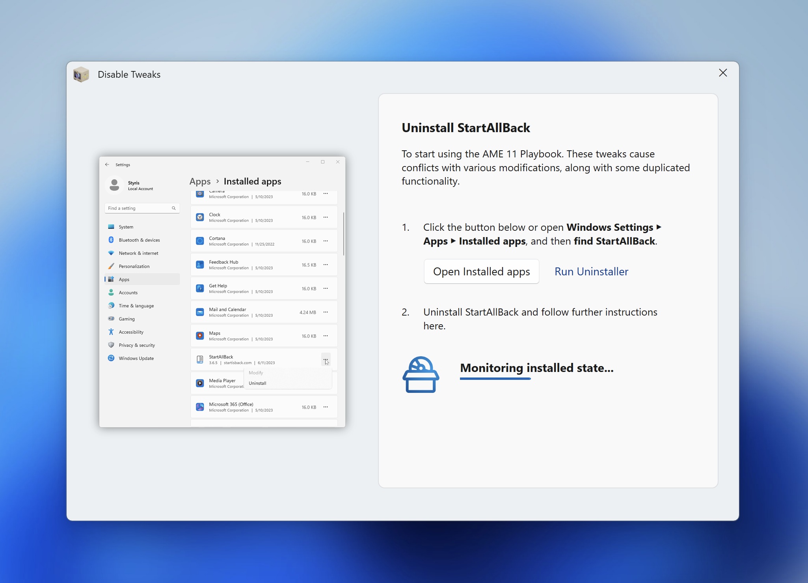Open the three-dot menu for Get Help
Image resolution: width=808 pixels, height=583 pixels.
(326, 288)
